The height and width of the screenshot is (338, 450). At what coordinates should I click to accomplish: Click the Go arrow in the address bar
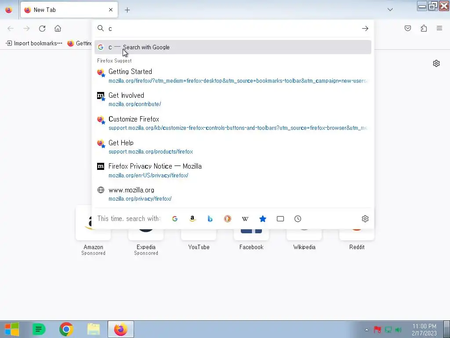point(365,29)
